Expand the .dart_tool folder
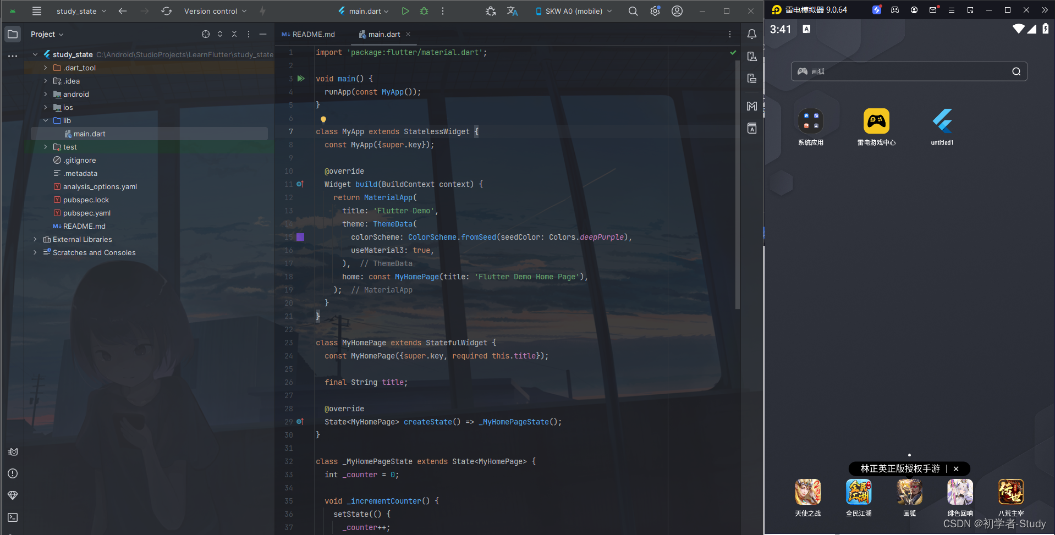This screenshot has width=1055, height=535. 46,68
